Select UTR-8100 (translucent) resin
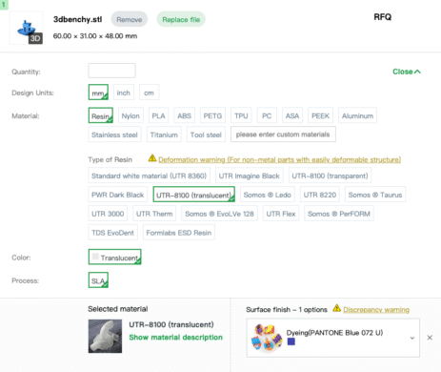Screen dimensions: 441x372 [193, 195]
